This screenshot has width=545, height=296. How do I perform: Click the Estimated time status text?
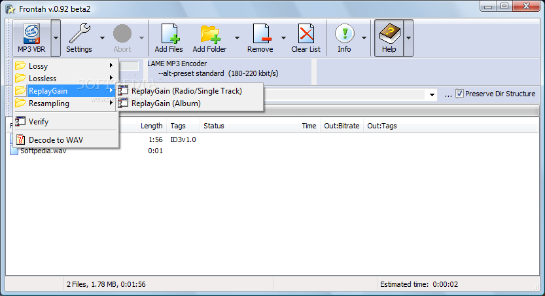point(419,284)
